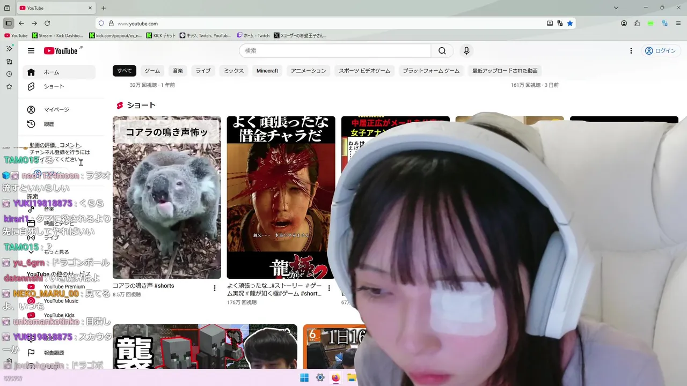
Task: Close the YouTube tab
Action: coord(89,8)
